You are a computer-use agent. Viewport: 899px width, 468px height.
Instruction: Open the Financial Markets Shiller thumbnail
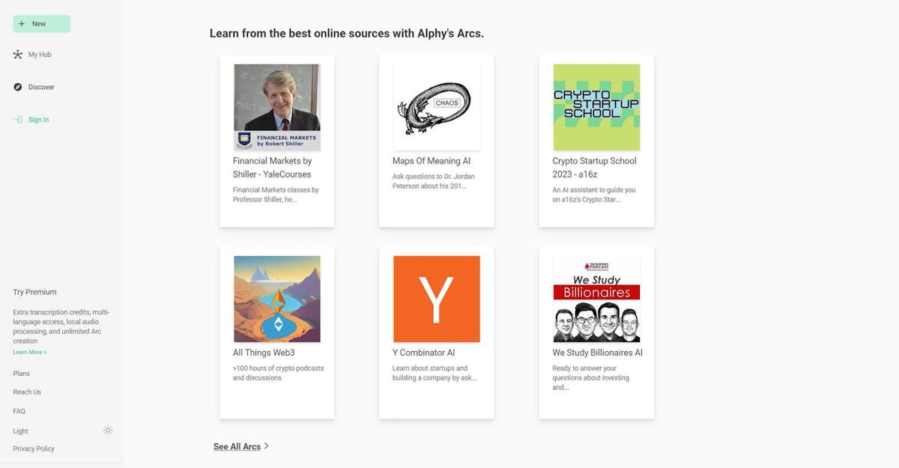pyautogui.click(x=277, y=107)
